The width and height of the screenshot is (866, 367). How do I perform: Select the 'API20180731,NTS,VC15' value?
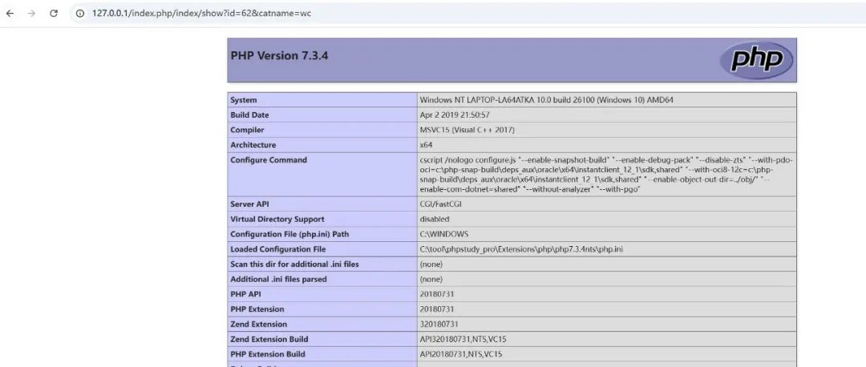click(461, 353)
